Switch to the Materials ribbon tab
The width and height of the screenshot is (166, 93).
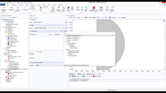(x=33, y=5)
